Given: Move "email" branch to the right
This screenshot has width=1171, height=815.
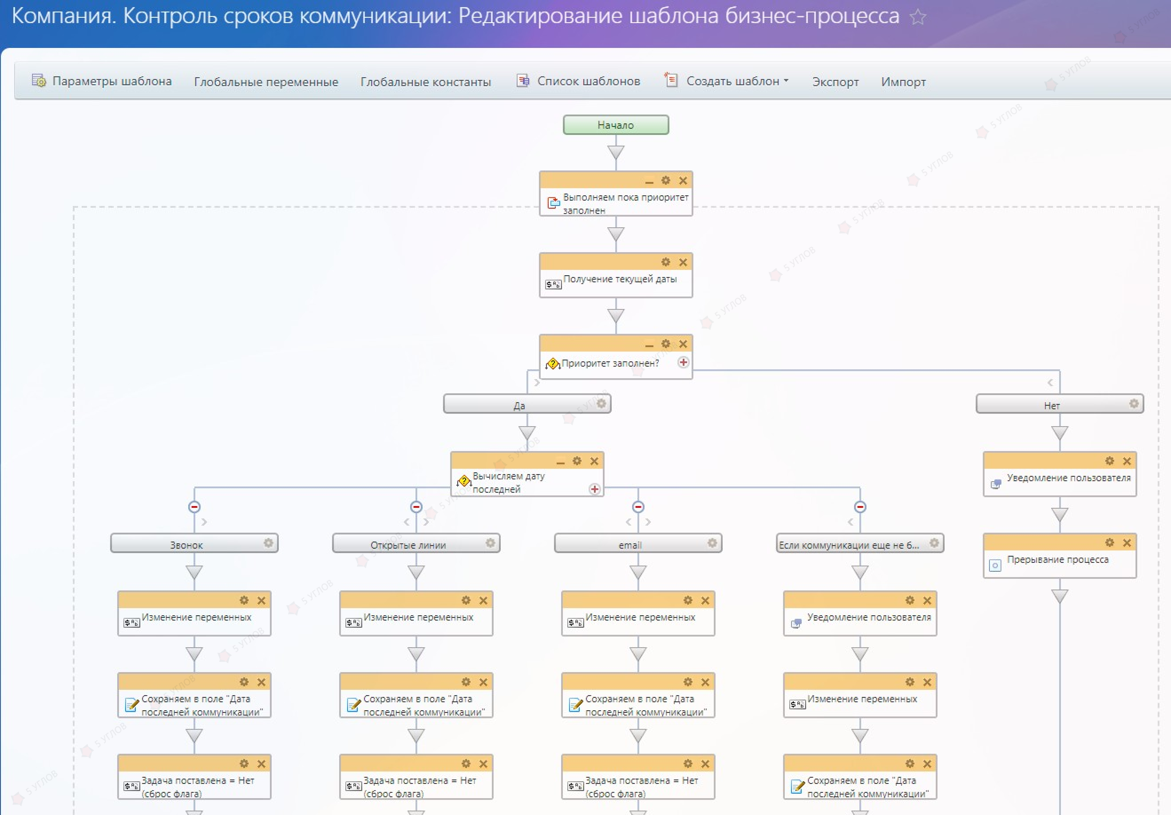Looking at the screenshot, I should click(648, 522).
